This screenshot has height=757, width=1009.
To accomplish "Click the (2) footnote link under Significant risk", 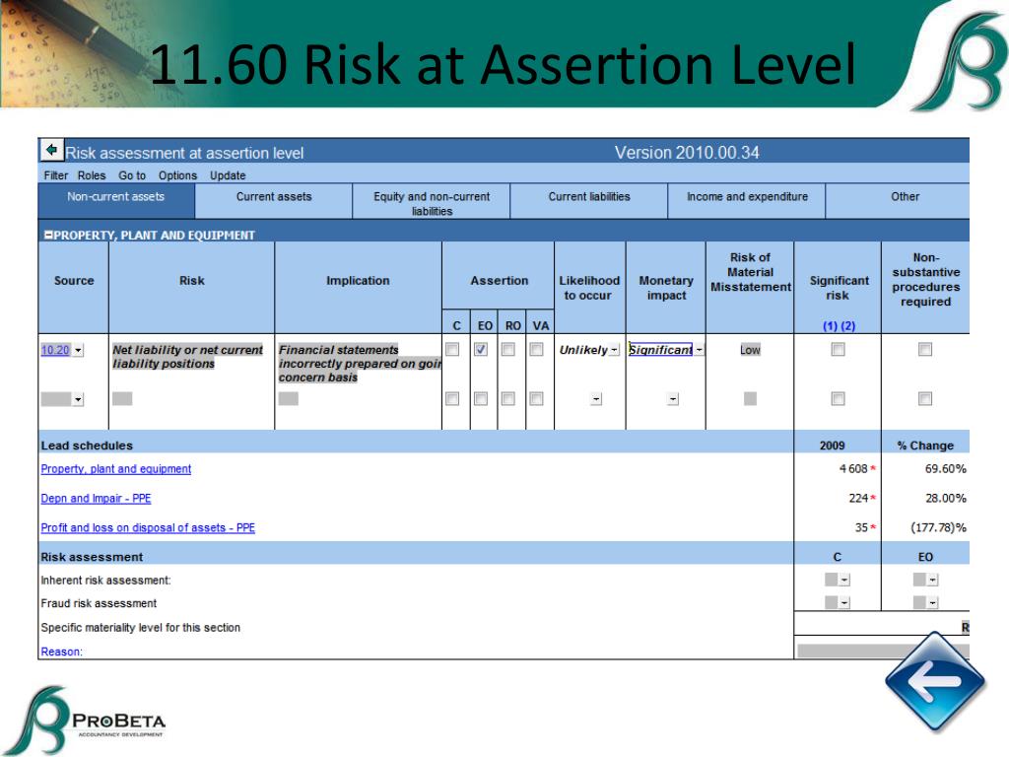I will [848, 325].
